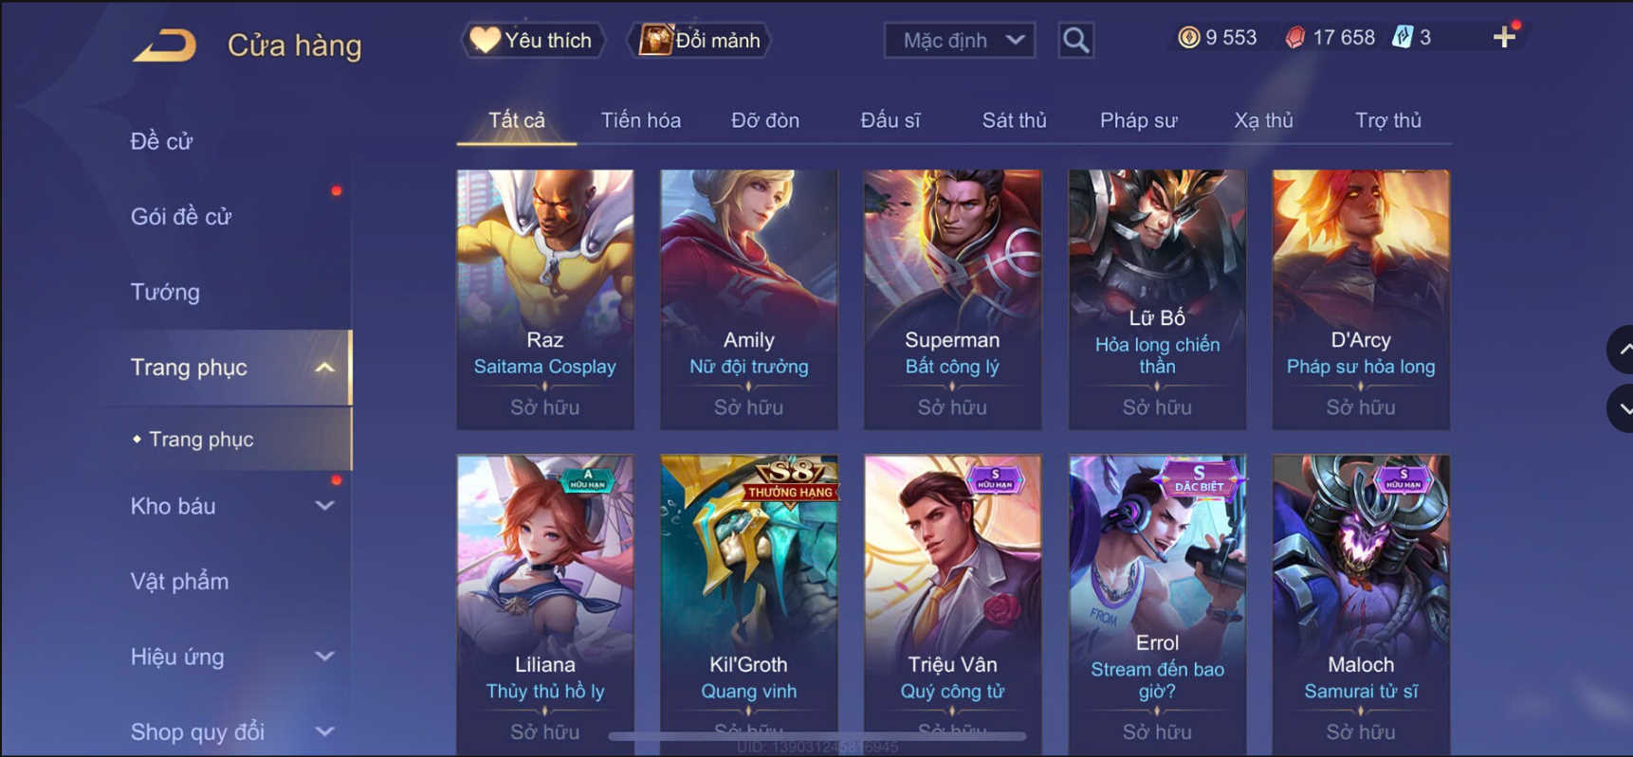1633x757 pixels.
Task: Tap the plus icon to add currency
Action: pos(1504,37)
